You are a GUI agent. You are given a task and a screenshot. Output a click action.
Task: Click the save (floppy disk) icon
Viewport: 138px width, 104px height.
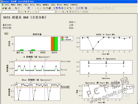pyautogui.click(x=6, y=8)
